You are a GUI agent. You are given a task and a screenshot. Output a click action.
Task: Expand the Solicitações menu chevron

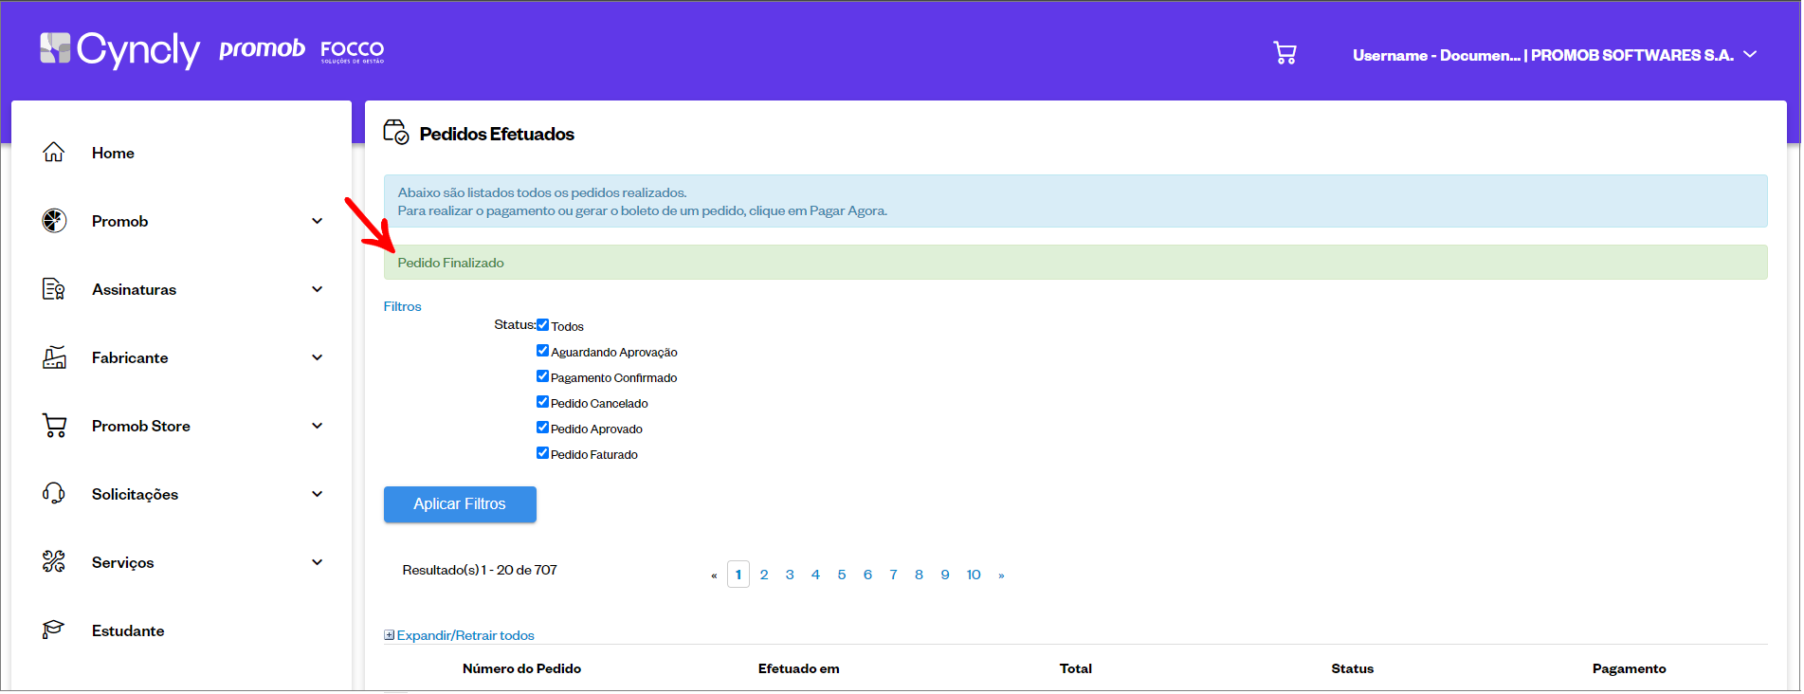tap(318, 494)
